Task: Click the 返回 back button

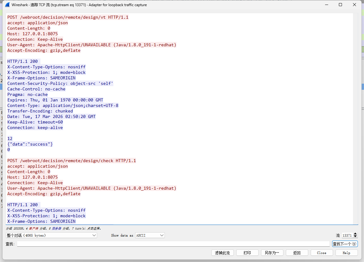Action: point(297,253)
